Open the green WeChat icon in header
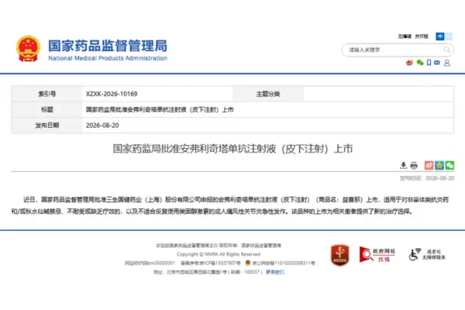This screenshot has width=465, height=310. pos(419,62)
